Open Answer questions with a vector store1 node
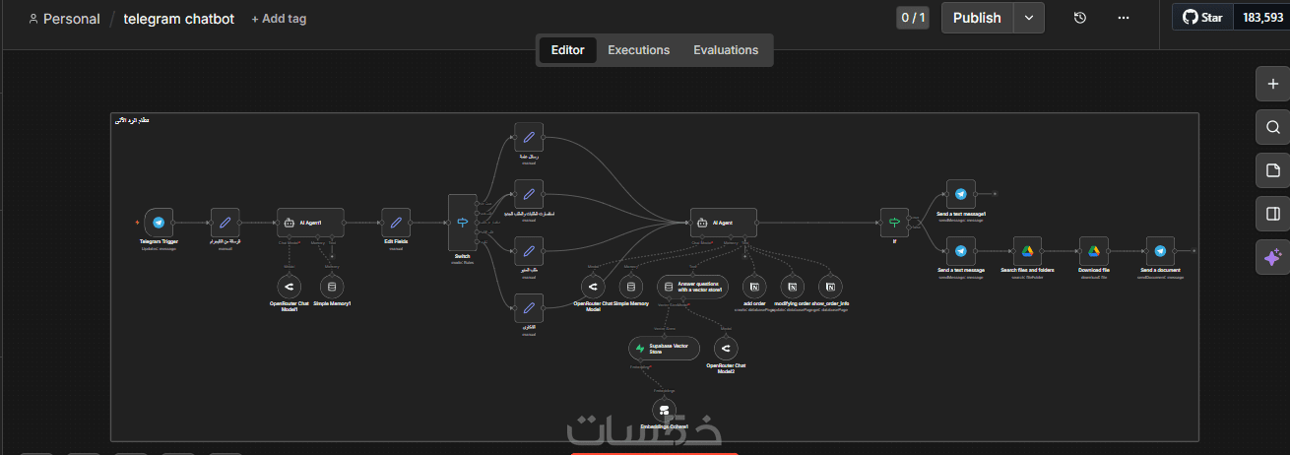 pos(692,287)
